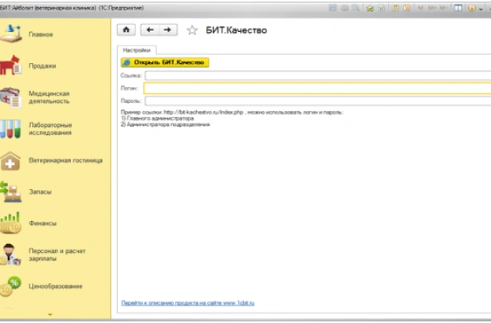Open the Ценообразование section

[56, 286]
